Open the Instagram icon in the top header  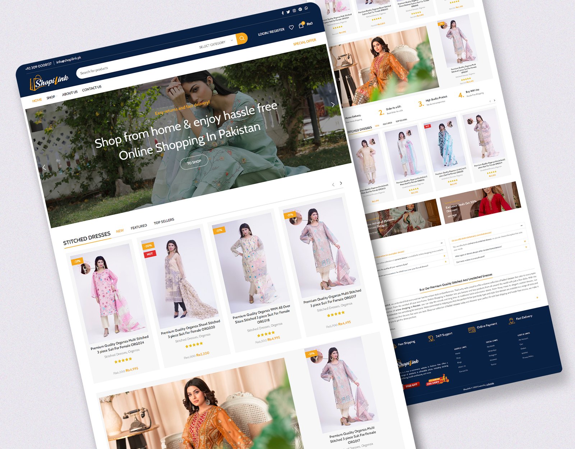(x=294, y=11)
